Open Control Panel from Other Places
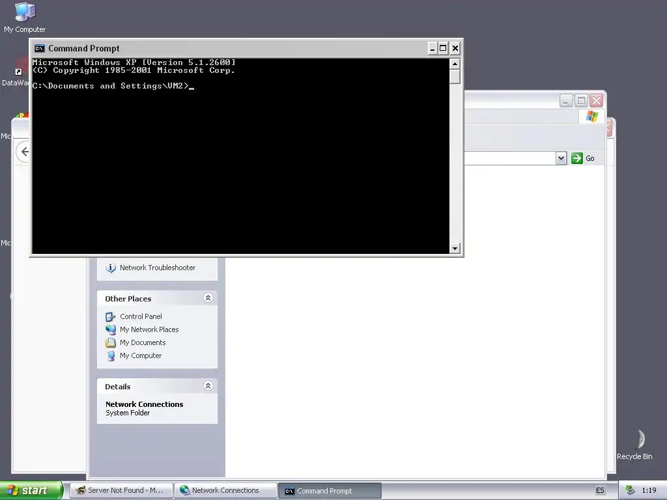The image size is (667, 500). (141, 317)
